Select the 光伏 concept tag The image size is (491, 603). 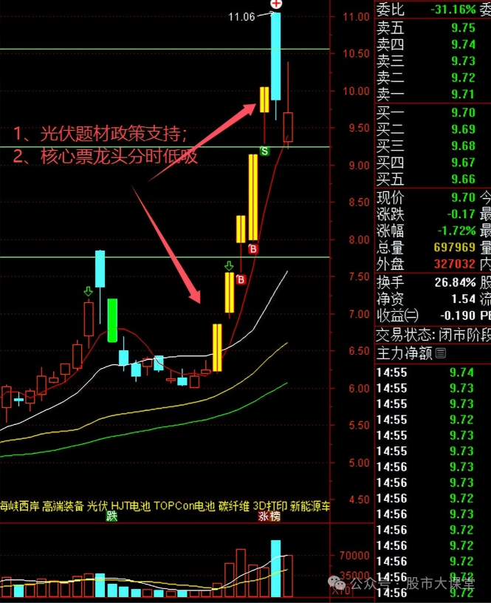(x=98, y=506)
